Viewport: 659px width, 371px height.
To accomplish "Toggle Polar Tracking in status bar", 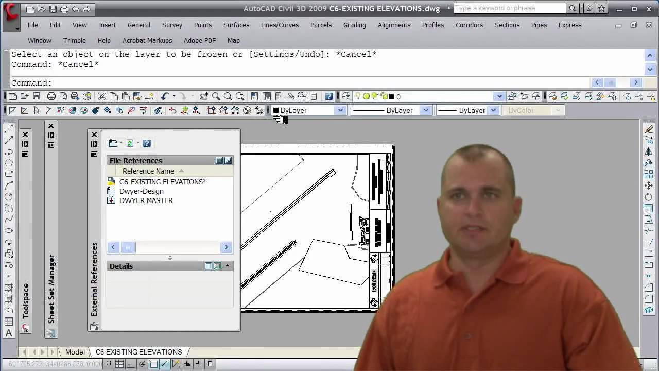I will click(142, 364).
